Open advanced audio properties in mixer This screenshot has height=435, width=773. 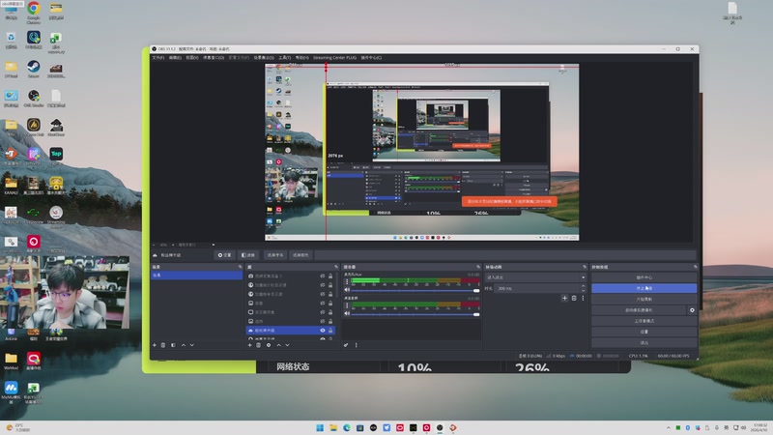pyautogui.click(x=346, y=345)
